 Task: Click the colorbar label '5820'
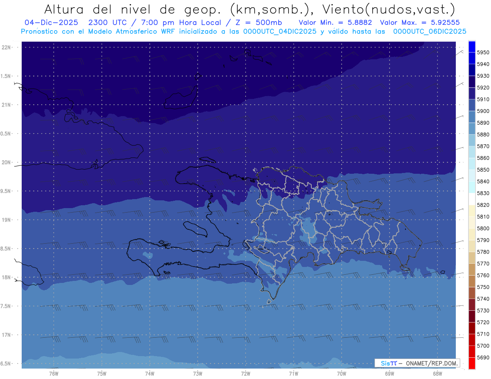pos(483,205)
